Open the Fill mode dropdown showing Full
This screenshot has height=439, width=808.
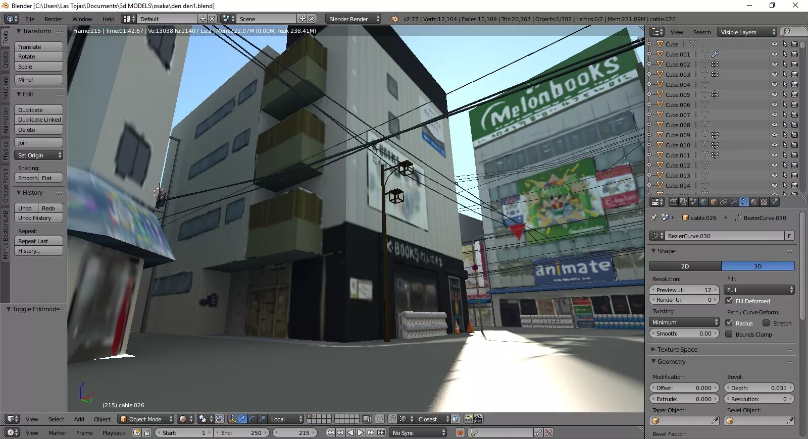[759, 290]
